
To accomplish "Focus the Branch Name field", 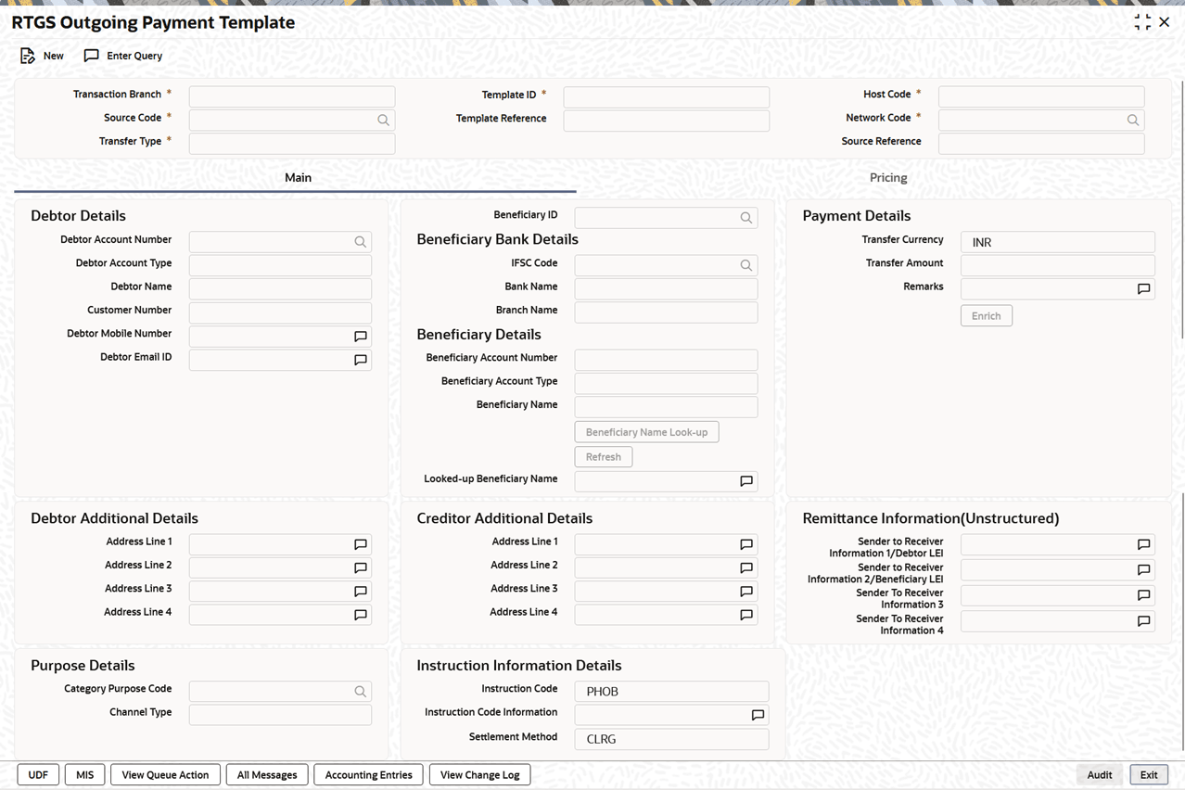I will tap(666, 312).
